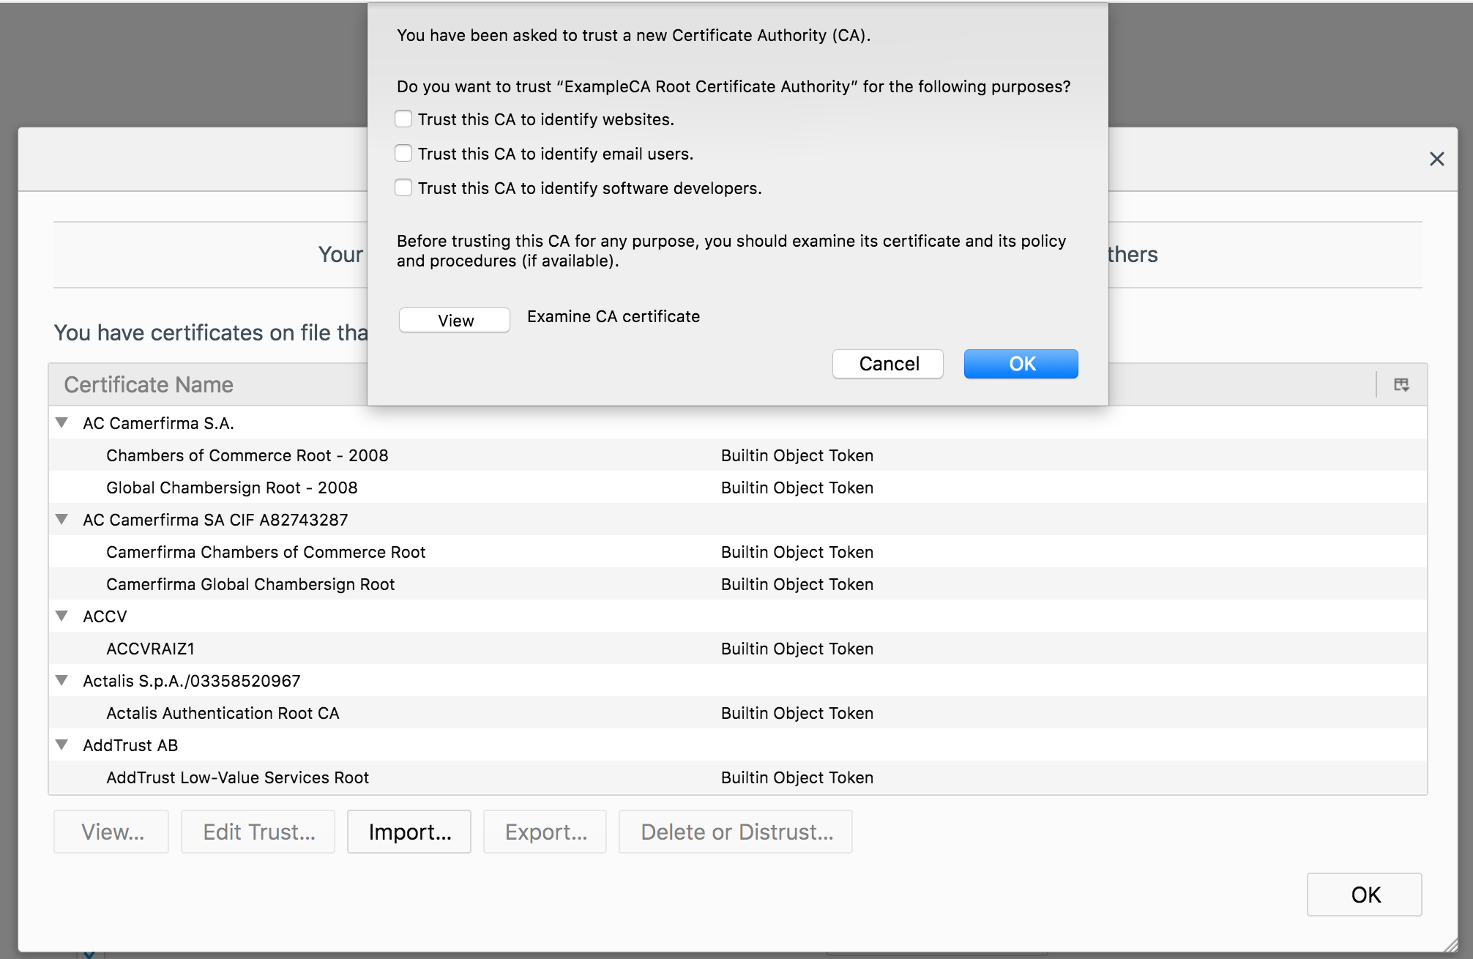Click the bottom-right OK button

click(1364, 895)
